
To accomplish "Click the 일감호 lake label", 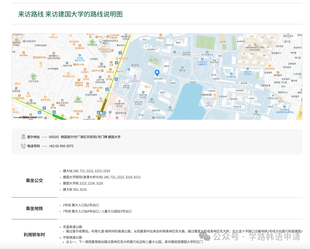I will pos(186,115).
